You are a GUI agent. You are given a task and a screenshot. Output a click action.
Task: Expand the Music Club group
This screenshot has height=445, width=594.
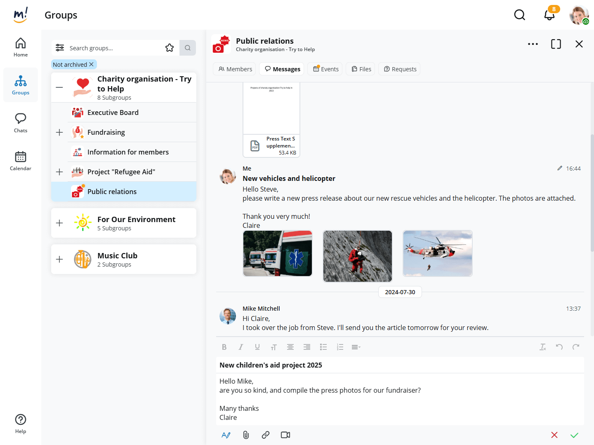[x=59, y=259]
